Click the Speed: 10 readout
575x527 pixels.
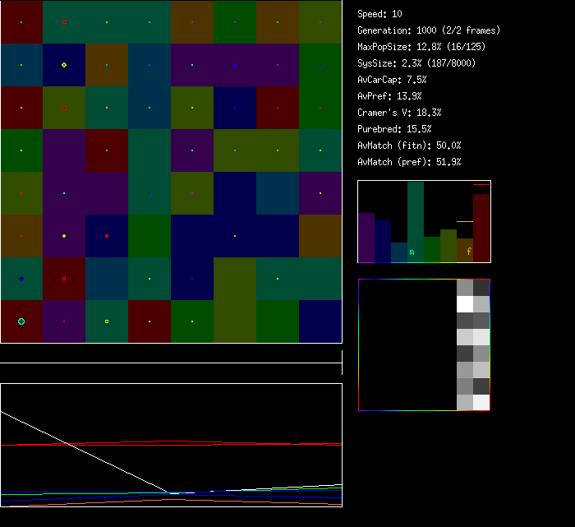(379, 14)
